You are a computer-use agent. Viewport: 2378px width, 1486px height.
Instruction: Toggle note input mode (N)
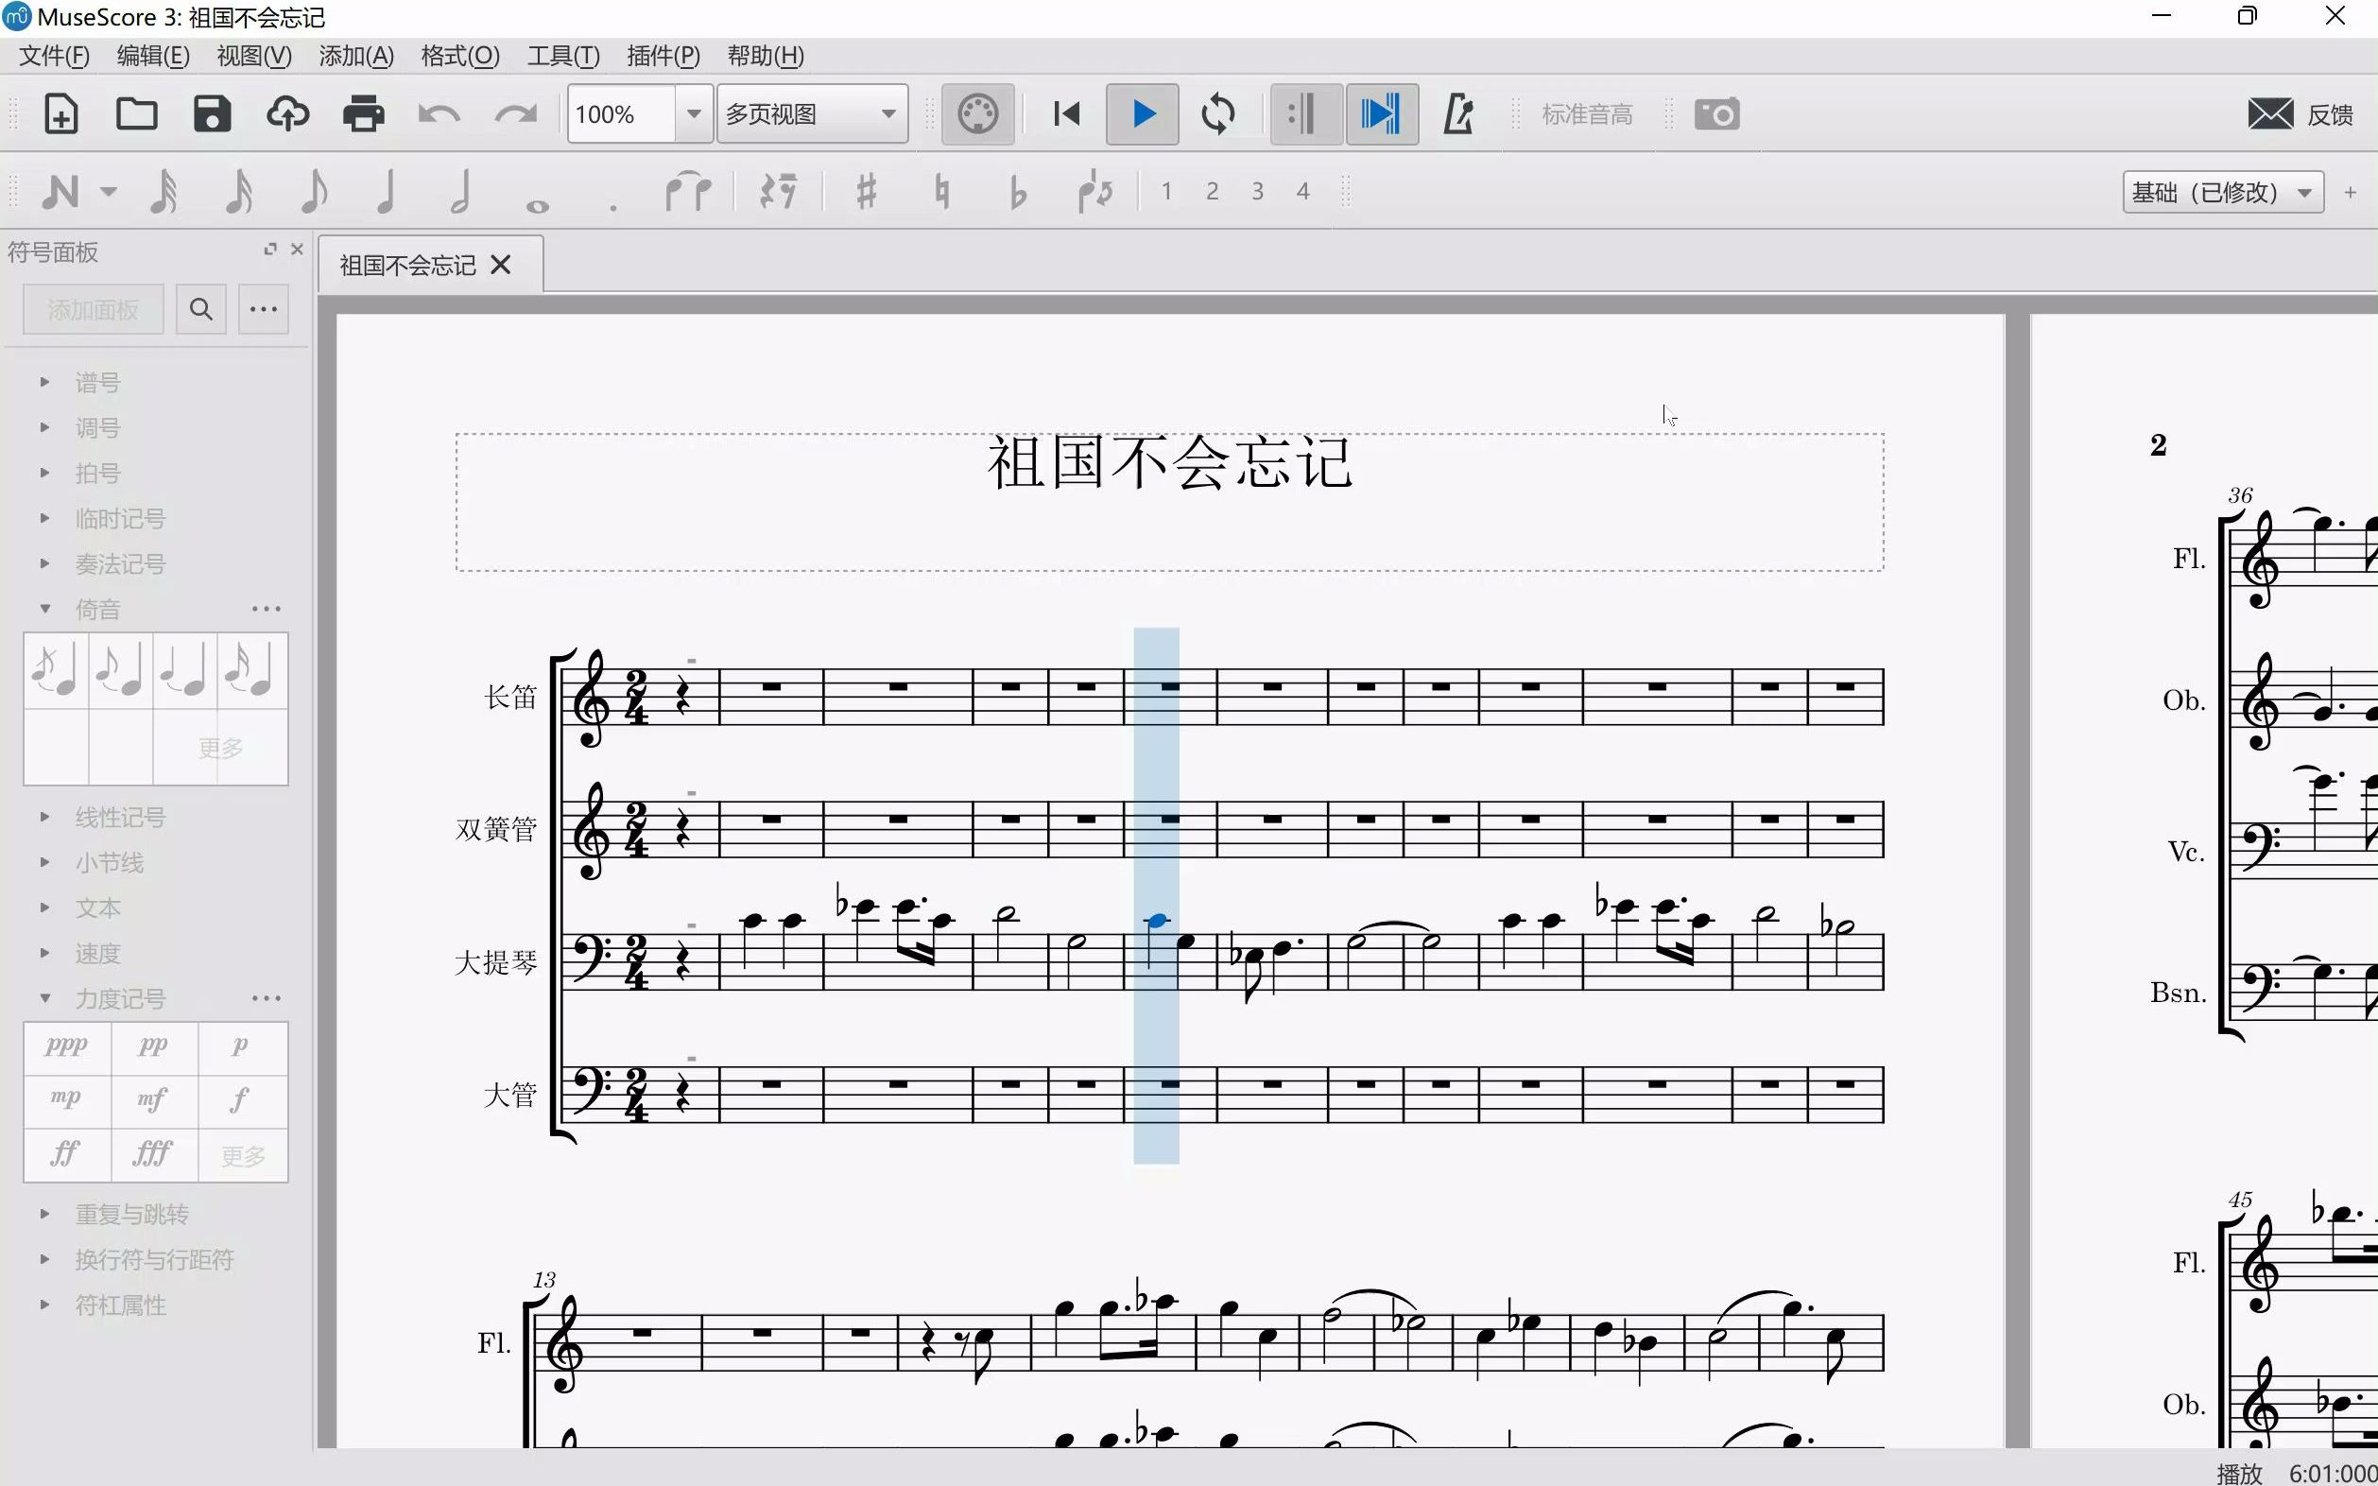60,191
